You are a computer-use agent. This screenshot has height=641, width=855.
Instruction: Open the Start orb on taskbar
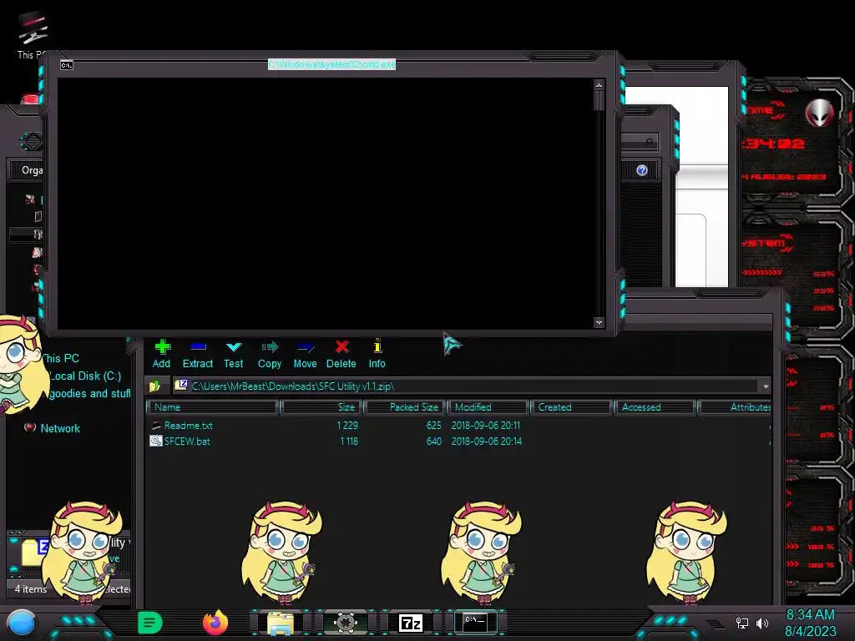[x=21, y=623]
